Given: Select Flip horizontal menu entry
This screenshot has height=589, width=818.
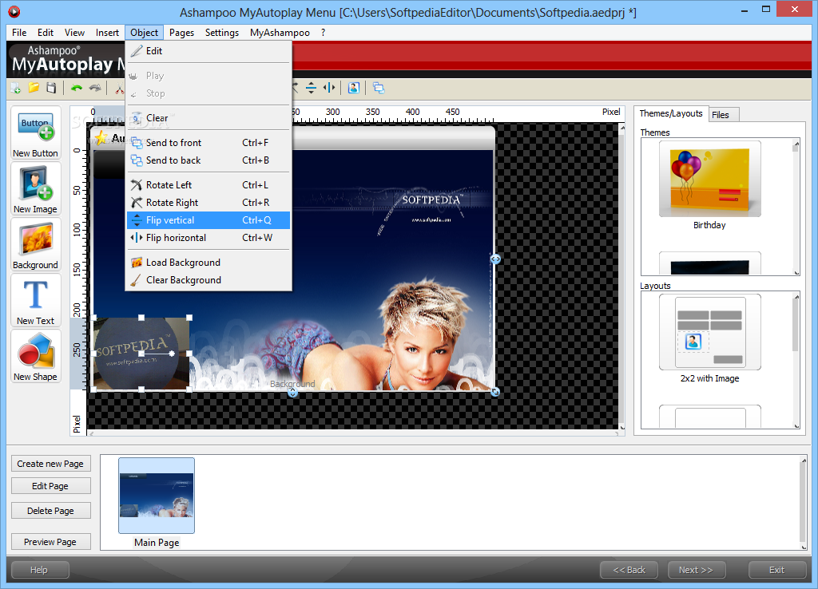Looking at the screenshot, I should point(208,238).
